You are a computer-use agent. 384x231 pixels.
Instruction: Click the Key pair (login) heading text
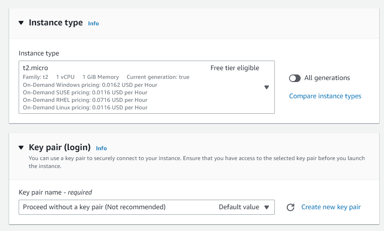[60, 147]
